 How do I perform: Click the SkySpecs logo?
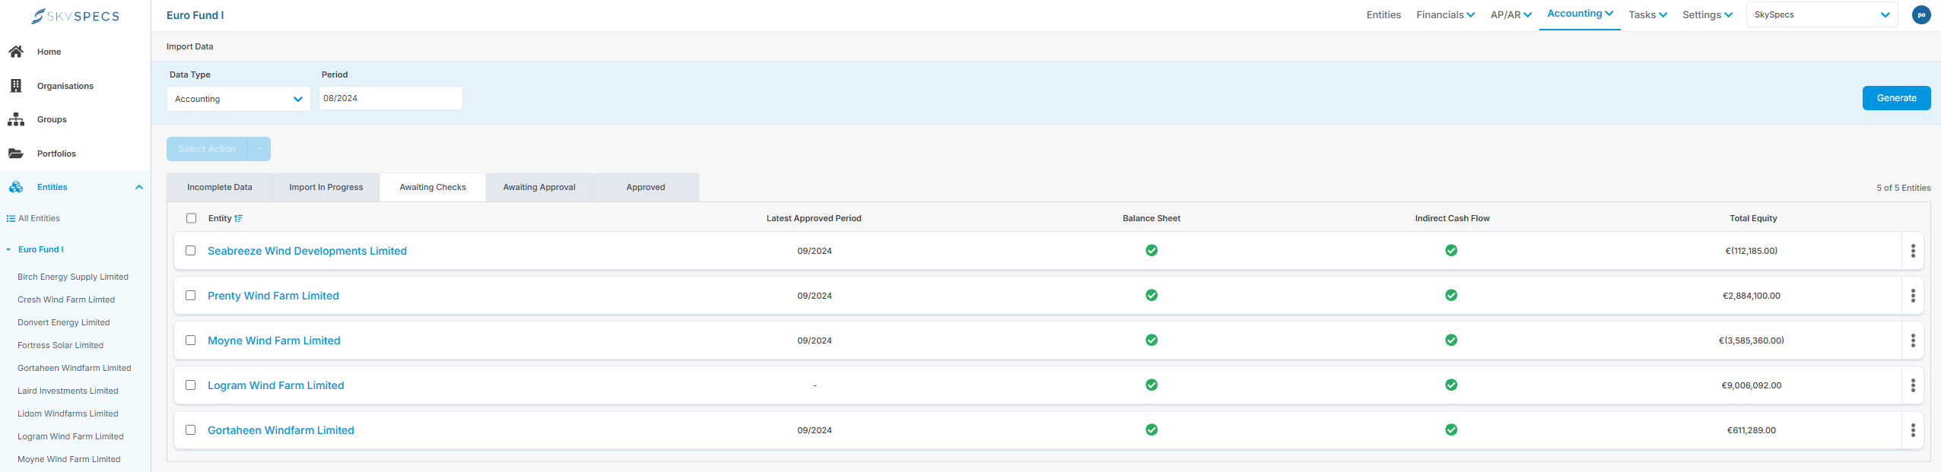point(75,16)
